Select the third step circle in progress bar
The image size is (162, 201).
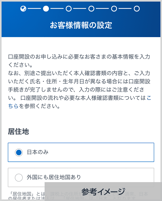69,9
